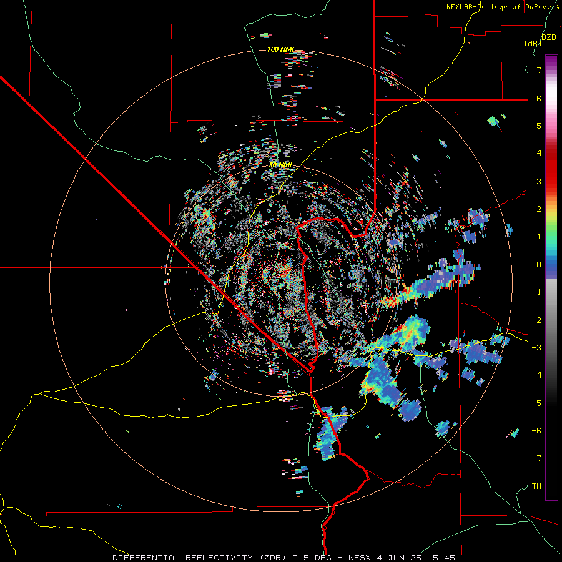Image resolution: width=562 pixels, height=562 pixels.
Task: Click the 0 value on the color scale
Action: (x=539, y=265)
